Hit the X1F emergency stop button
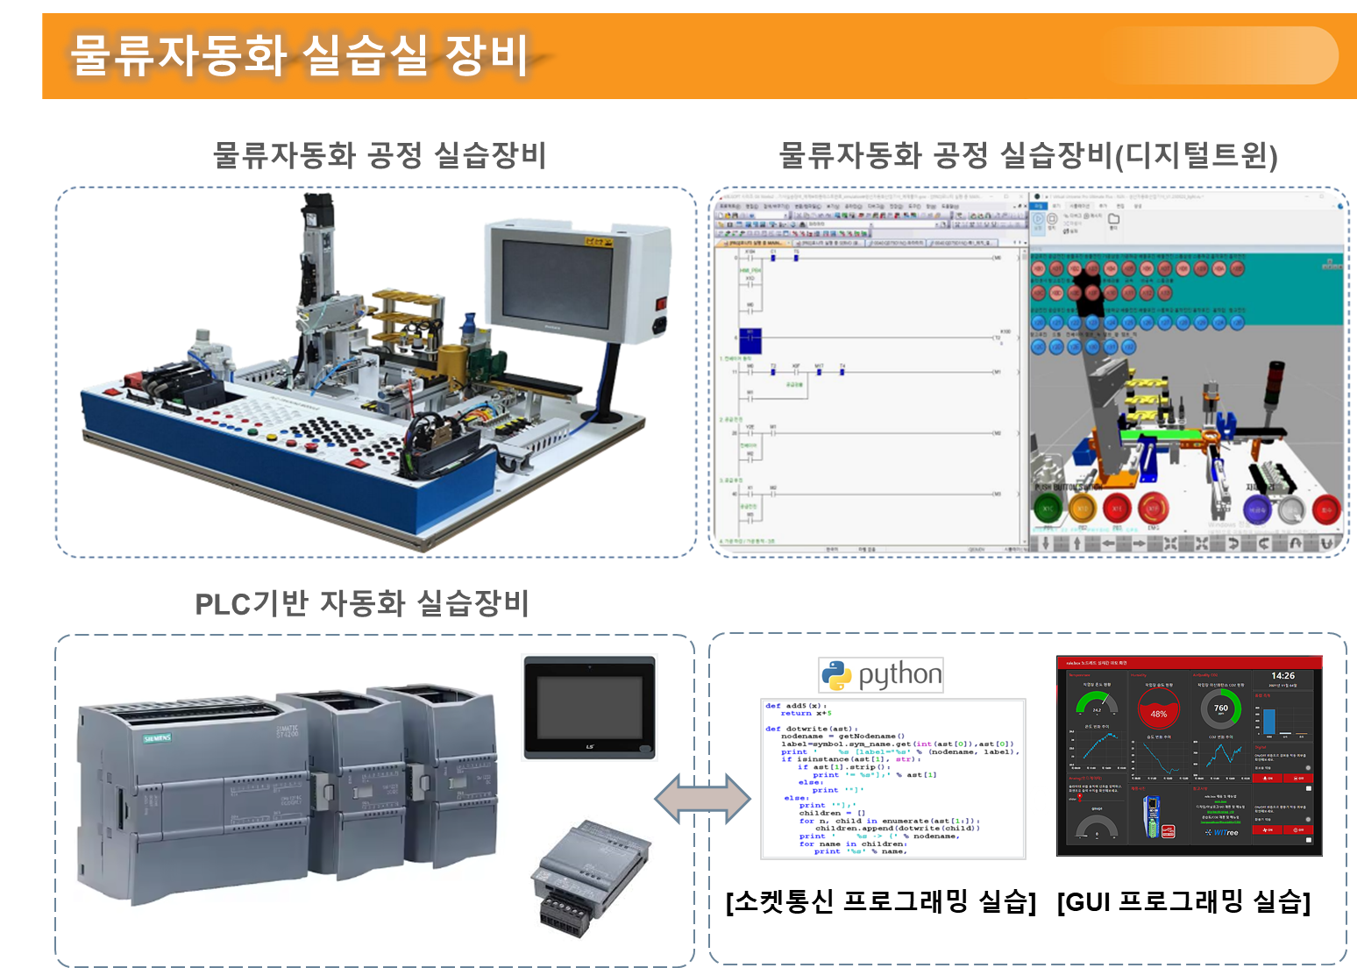 point(1154,509)
